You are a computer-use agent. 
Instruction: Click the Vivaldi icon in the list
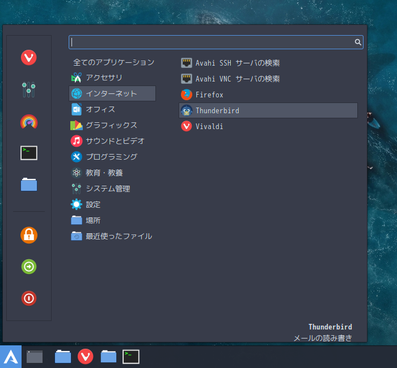click(187, 126)
